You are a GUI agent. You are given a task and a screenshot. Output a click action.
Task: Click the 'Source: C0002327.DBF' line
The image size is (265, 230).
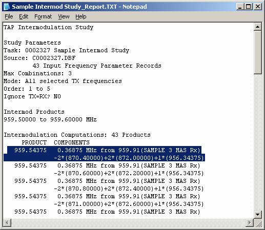tap(39, 58)
